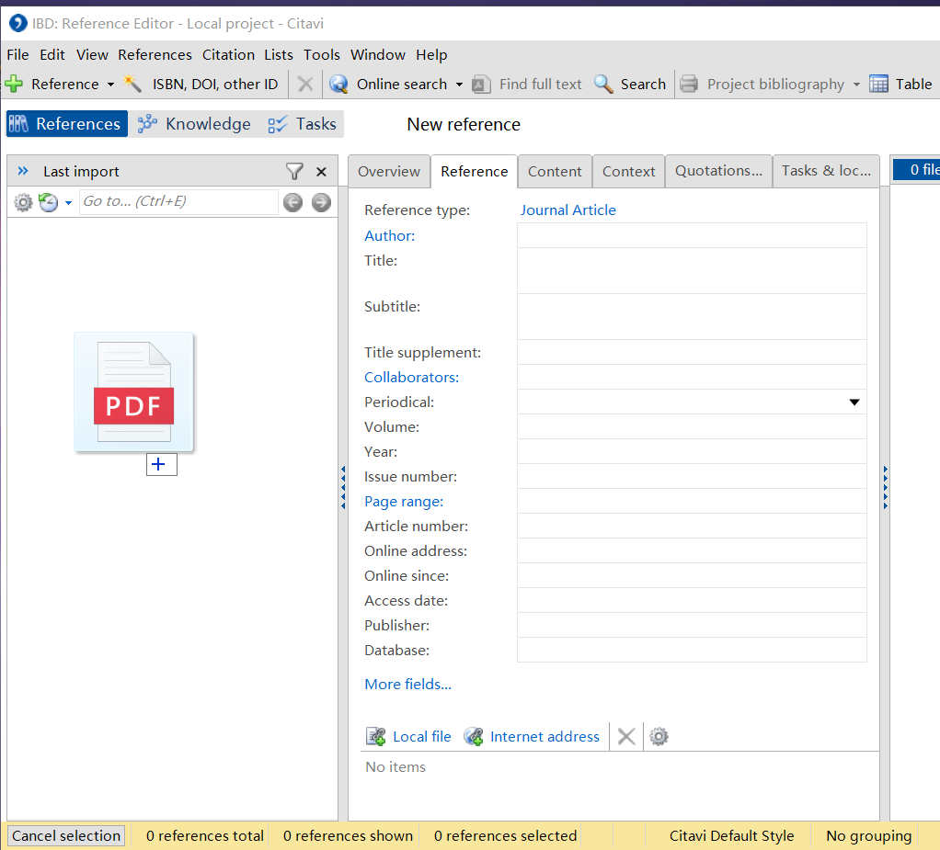Open the Lists menu
The height and width of the screenshot is (850, 940).
[279, 54]
